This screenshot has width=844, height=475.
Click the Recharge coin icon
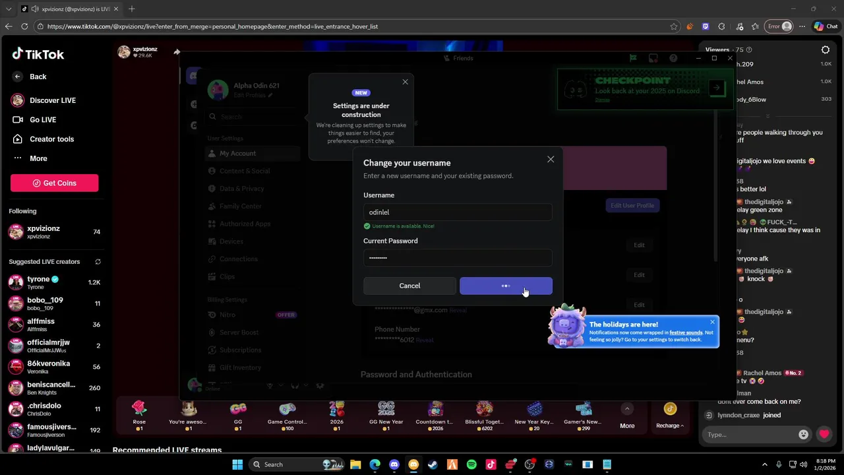tap(670, 410)
